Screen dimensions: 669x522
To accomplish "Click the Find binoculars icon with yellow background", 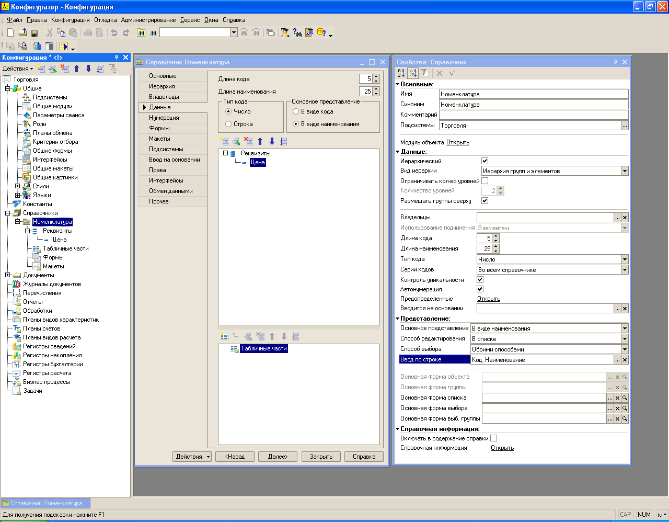I will click(x=141, y=32).
